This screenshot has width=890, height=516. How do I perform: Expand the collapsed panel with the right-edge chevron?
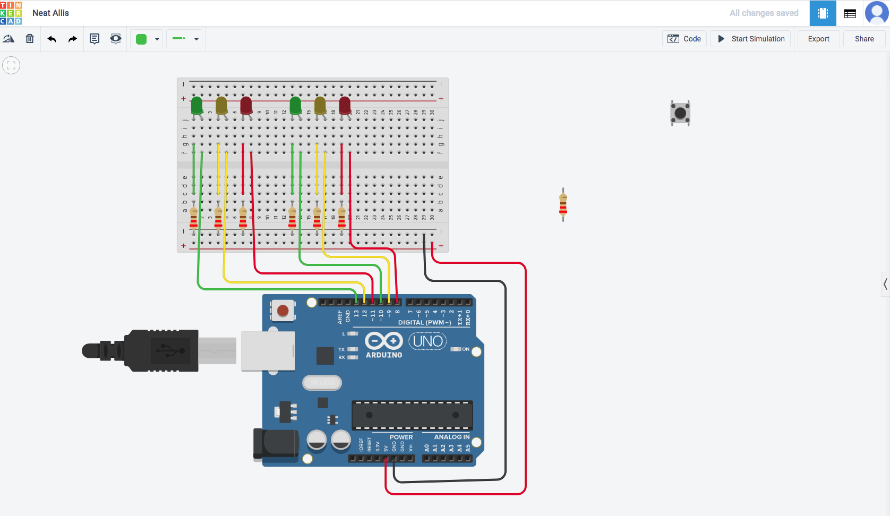click(x=885, y=284)
